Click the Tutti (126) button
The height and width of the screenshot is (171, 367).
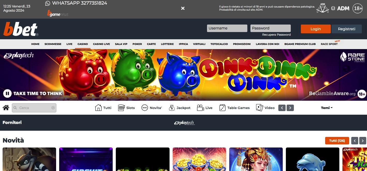tap(337, 141)
